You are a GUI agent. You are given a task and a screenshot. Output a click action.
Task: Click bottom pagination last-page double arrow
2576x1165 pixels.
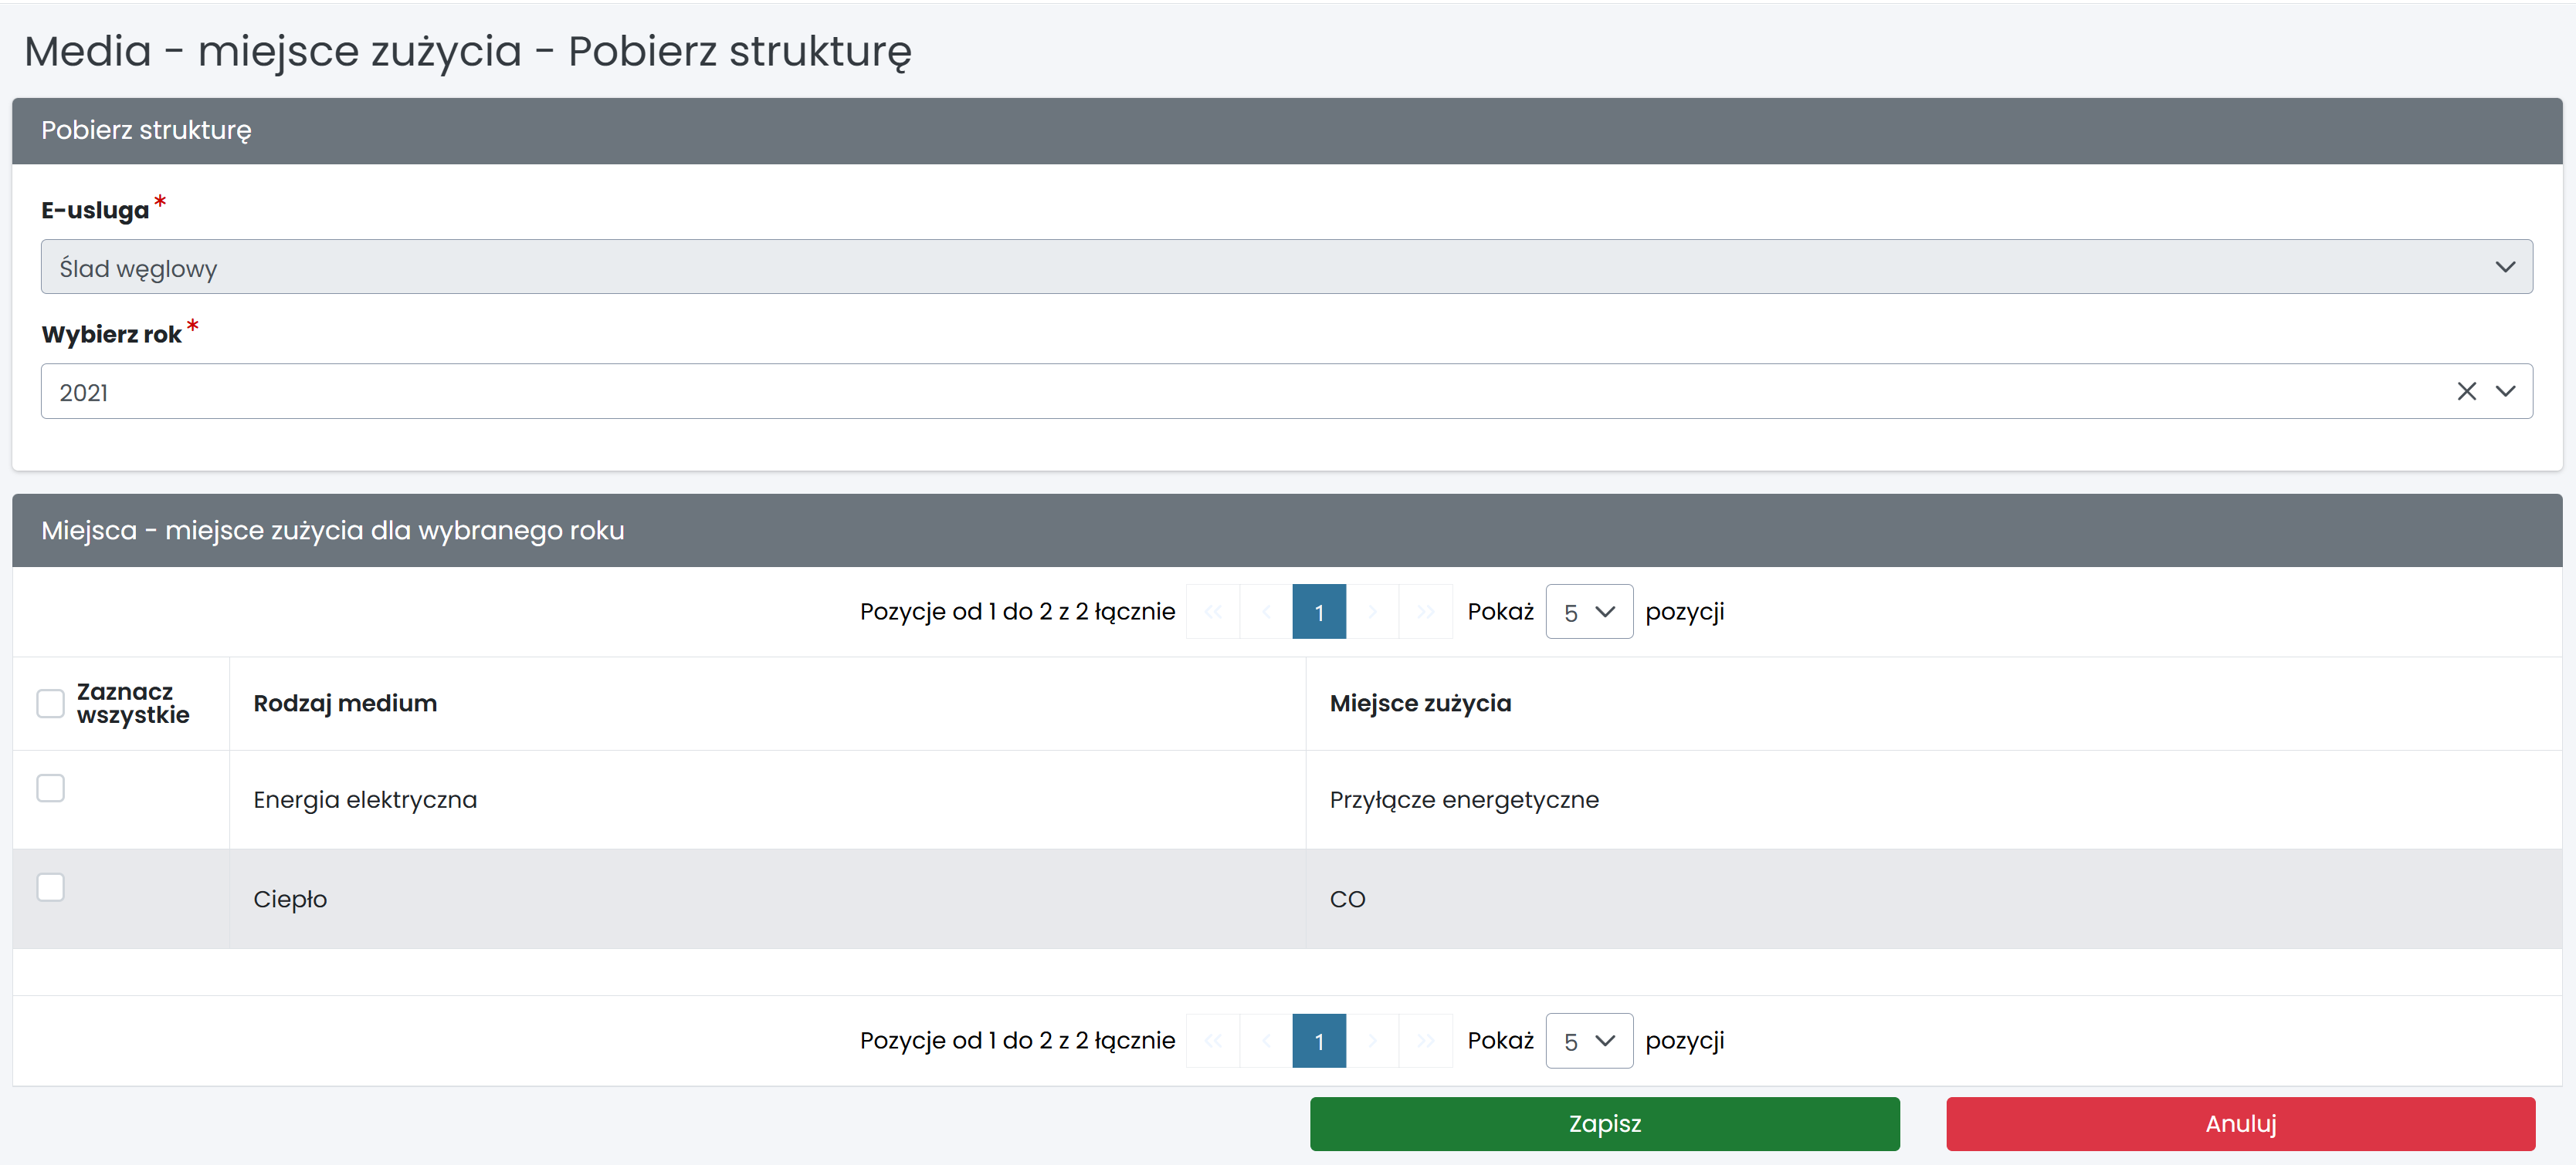(1425, 1041)
